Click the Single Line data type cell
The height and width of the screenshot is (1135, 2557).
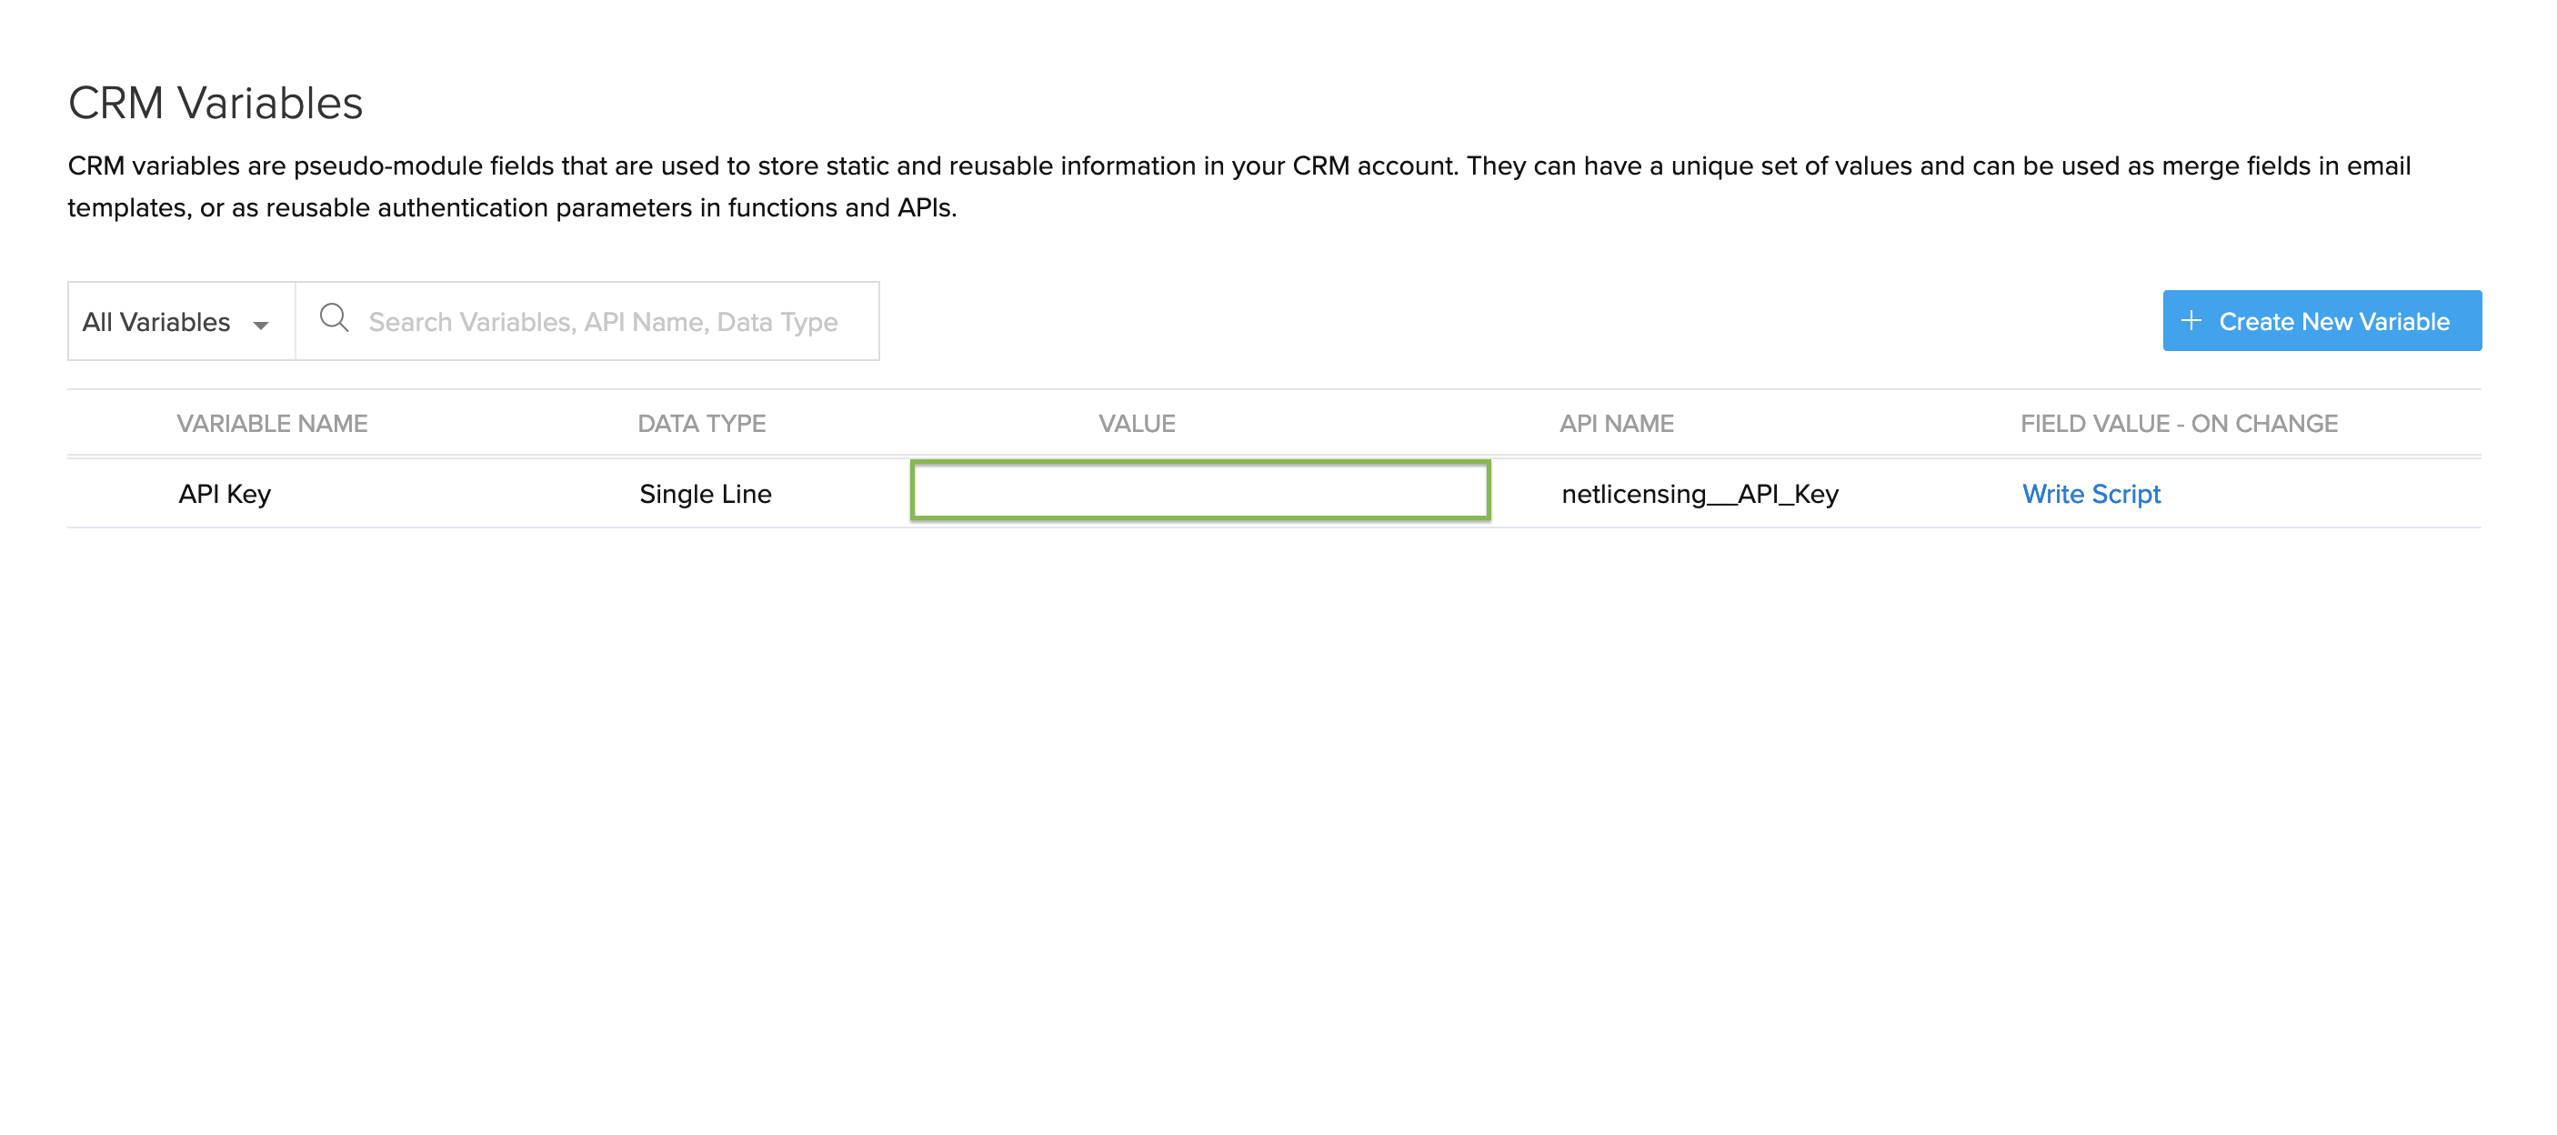(705, 494)
